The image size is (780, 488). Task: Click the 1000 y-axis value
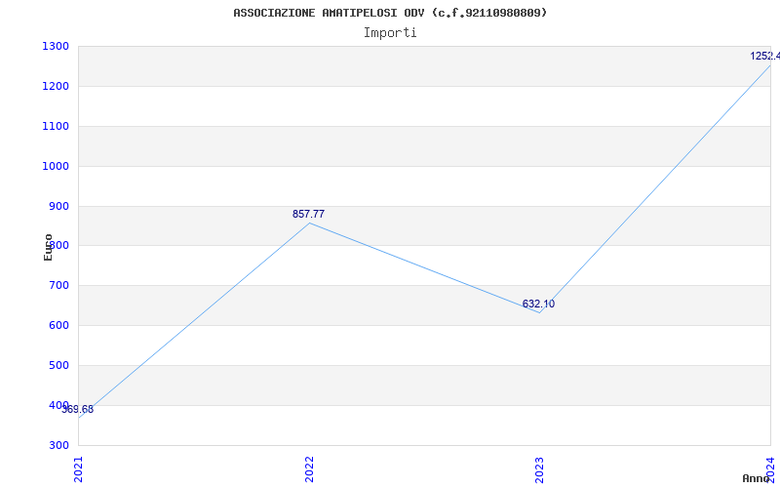point(56,166)
